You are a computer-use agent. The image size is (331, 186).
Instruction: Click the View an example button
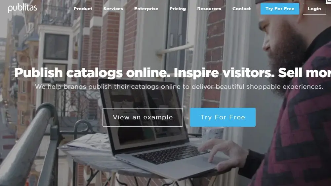pyautogui.click(x=143, y=117)
